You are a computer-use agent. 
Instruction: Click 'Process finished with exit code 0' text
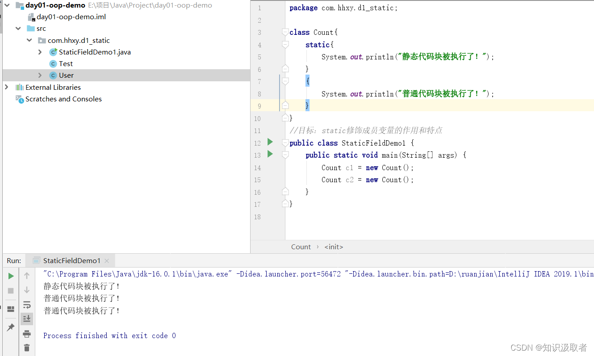click(x=109, y=335)
